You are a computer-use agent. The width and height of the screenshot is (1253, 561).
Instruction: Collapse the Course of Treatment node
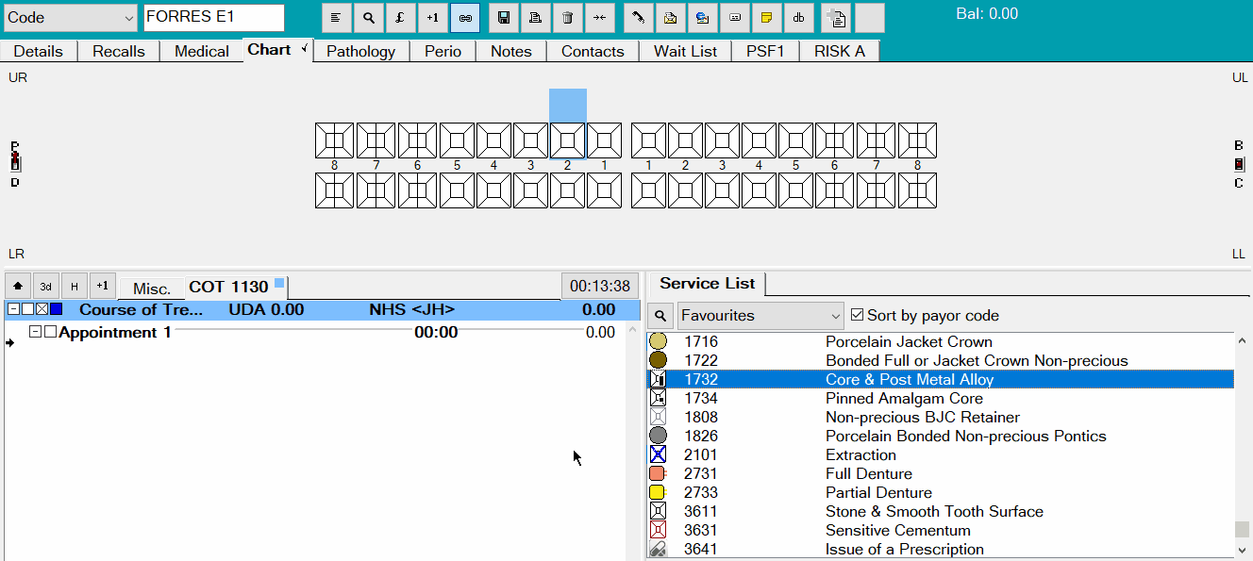[x=13, y=309]
